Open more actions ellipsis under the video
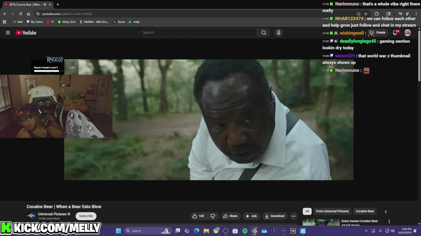This screenshot has height=236, width=421. (x=293, y=216)
